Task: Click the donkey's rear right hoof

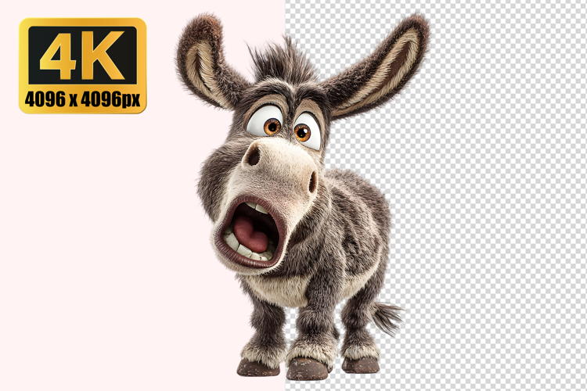Action: 360,364
